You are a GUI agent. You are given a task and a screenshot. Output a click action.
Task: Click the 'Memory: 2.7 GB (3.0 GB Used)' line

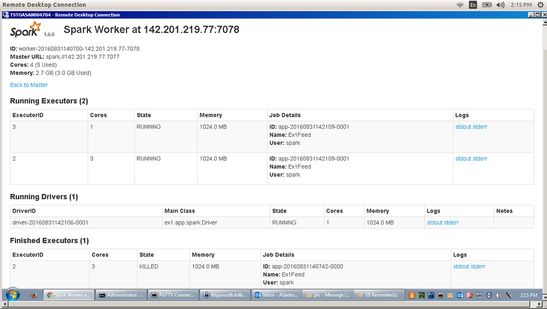50,73
